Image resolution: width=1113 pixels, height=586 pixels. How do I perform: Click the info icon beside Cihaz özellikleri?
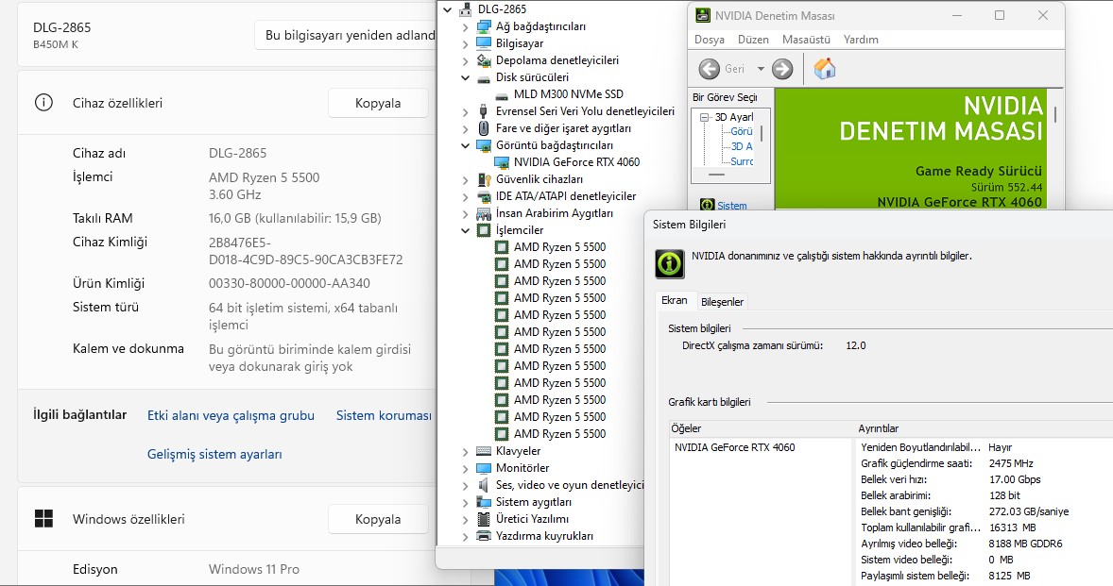(x=44, y=103)
